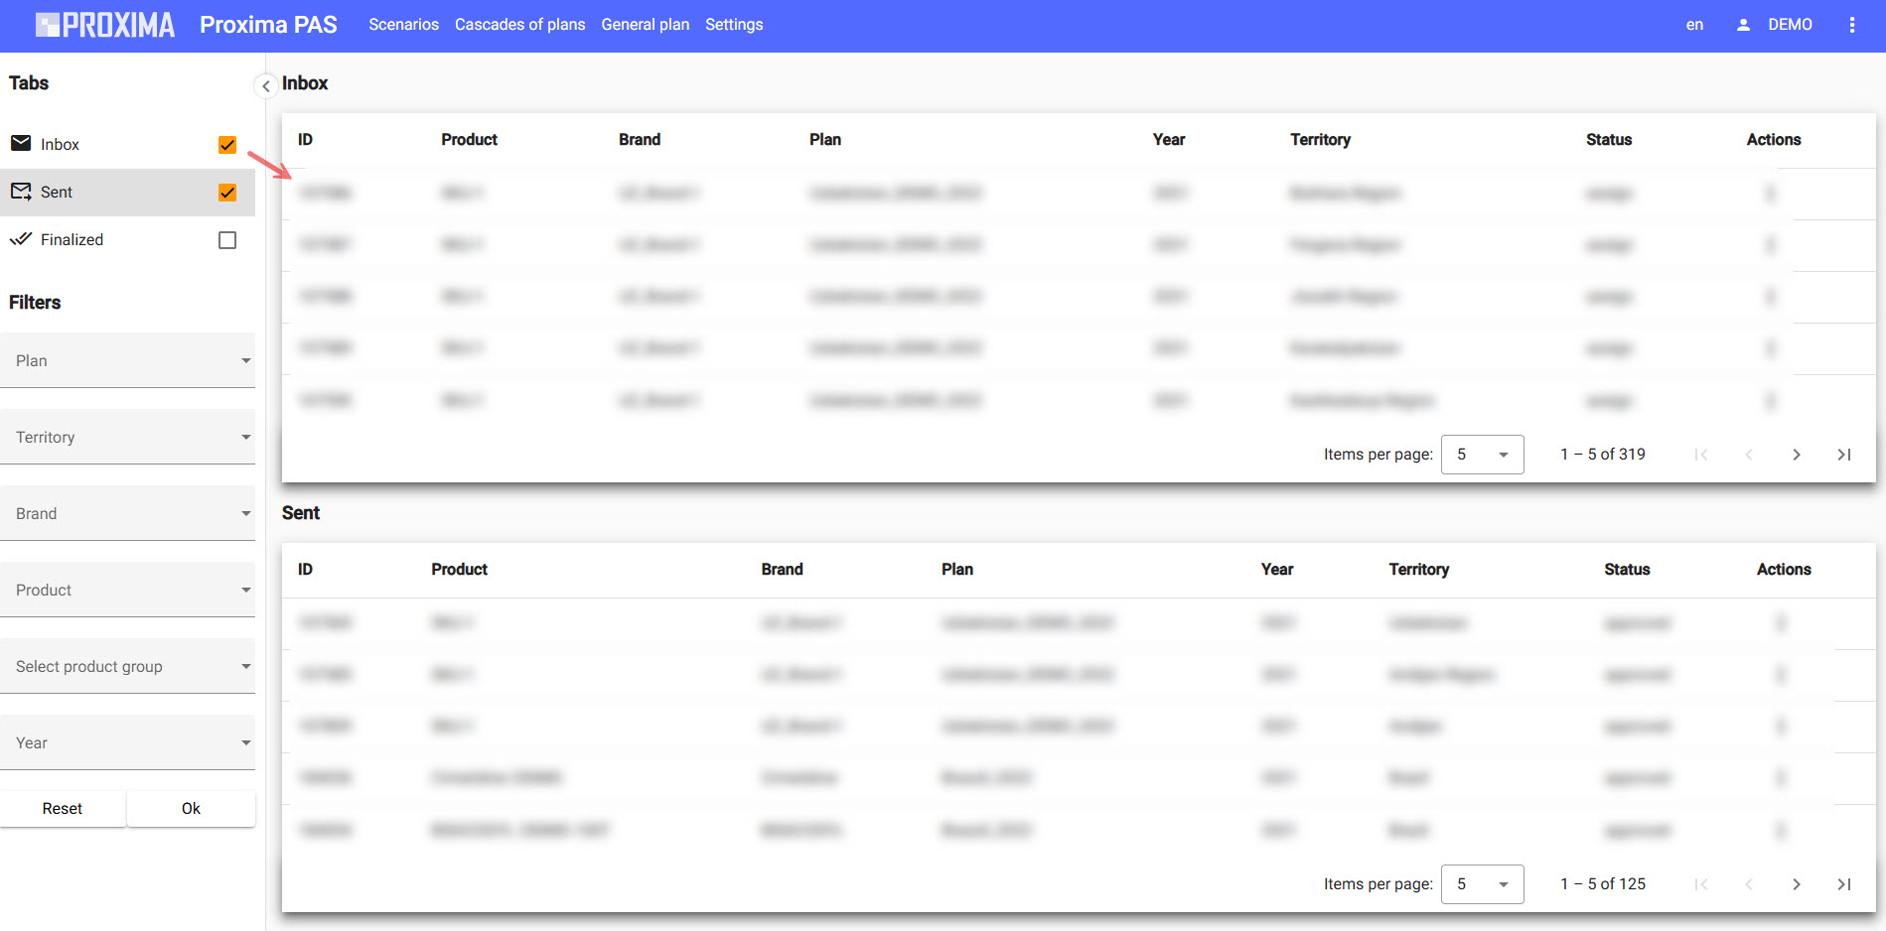
Task: Go to next page in Inbox table
Action: tap(1796, 455)
